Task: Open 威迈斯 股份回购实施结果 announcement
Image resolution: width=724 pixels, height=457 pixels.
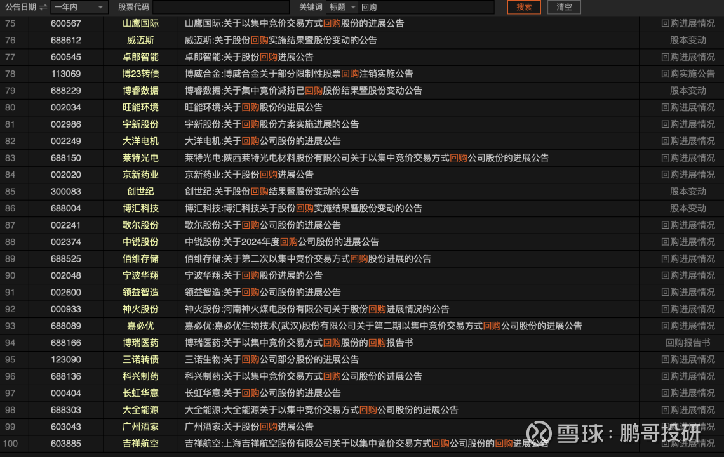Action: coord(281,40)
